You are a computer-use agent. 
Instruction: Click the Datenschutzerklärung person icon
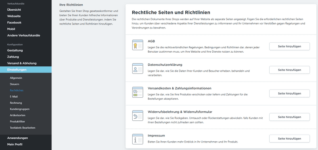(x=137, y=68)
